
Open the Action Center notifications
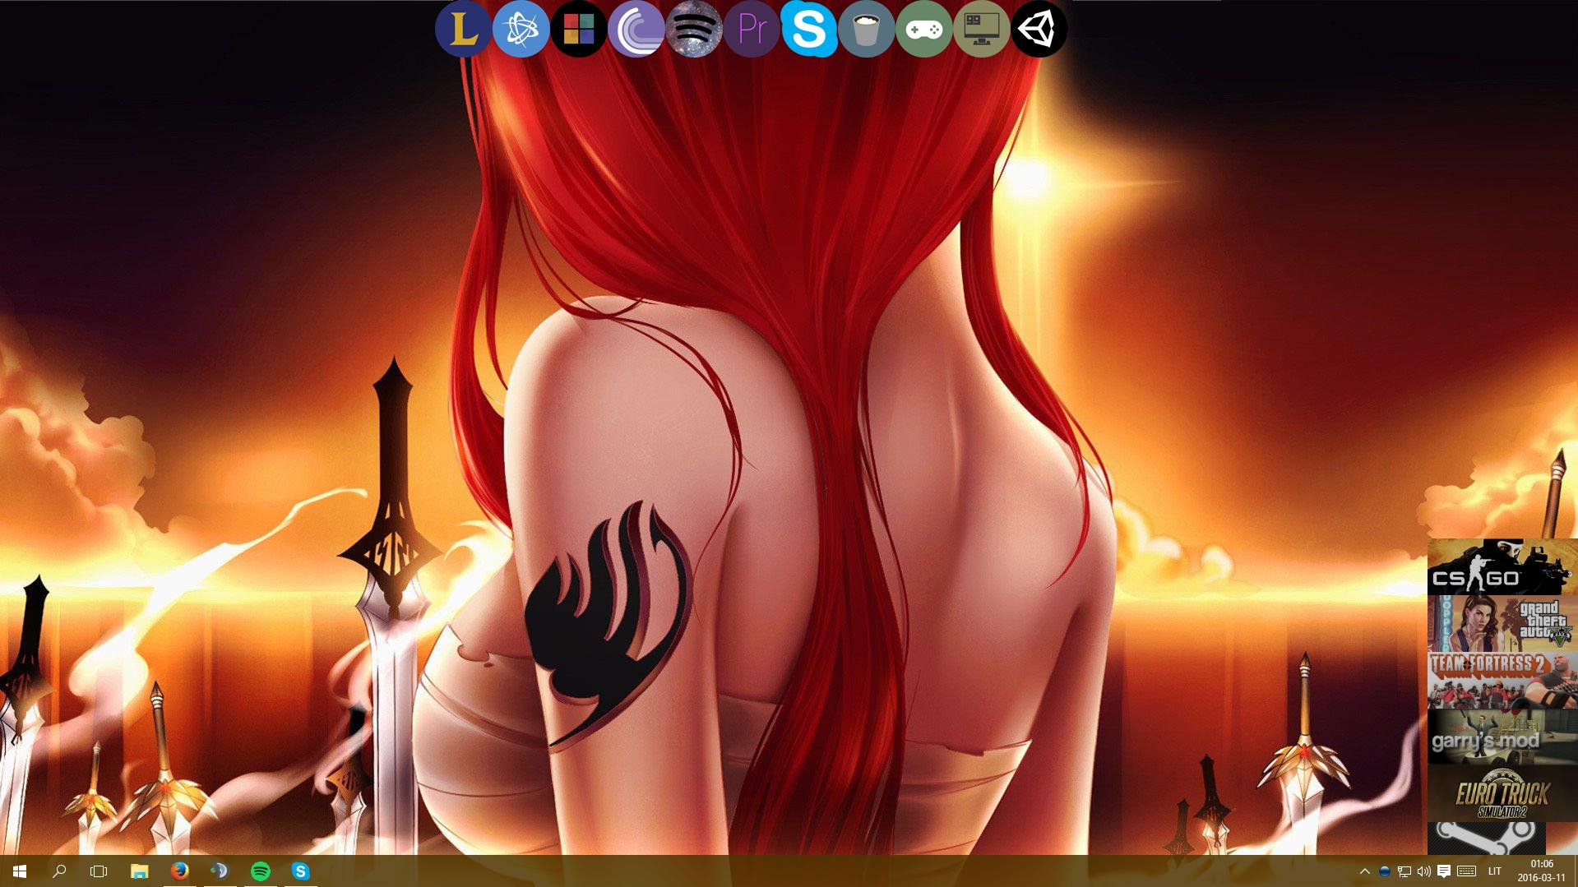coord(1444,871)
